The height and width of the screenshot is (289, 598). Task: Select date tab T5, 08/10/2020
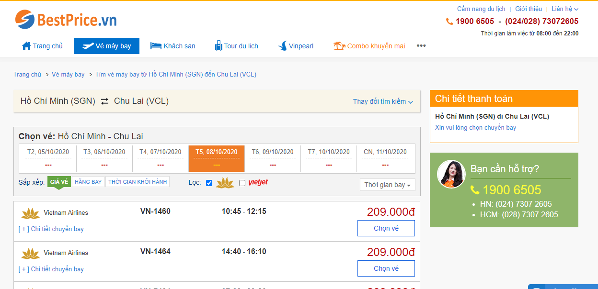[x=217, y=158]
